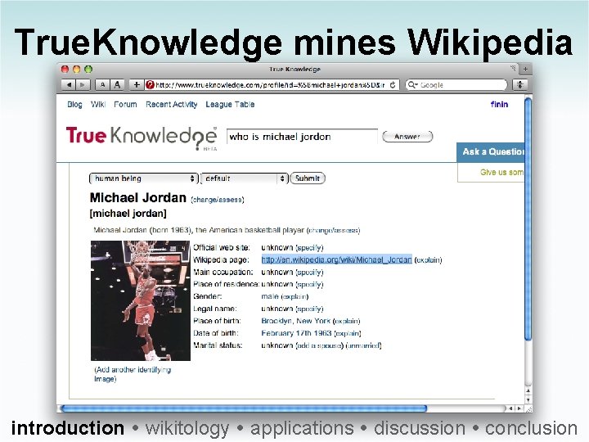Click the yellow minimize window button
Screen dimensions: 589x442
[77, 69]
